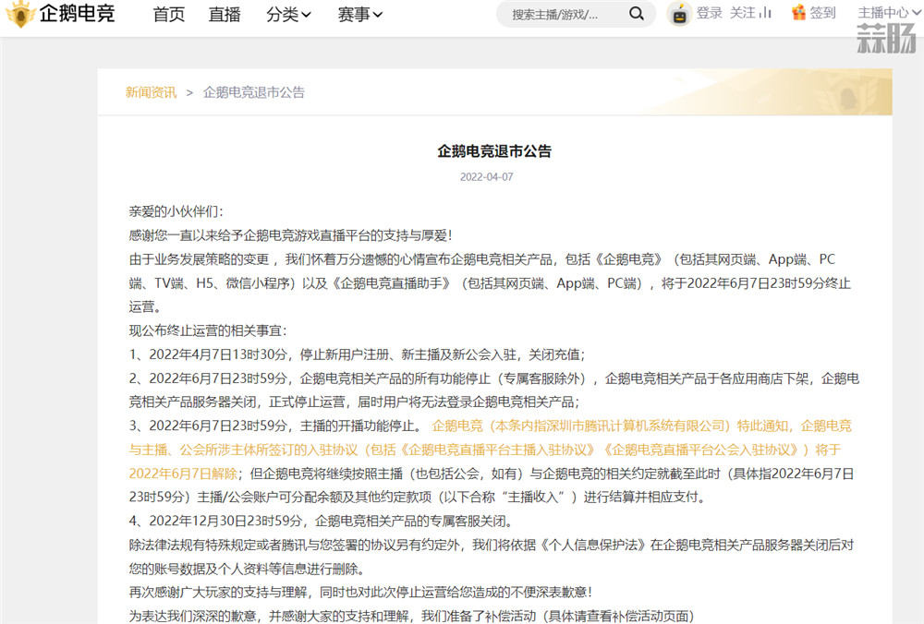Click item 1 about 停止新用户注册
This screenshot has height=624, width=924.
357,354
